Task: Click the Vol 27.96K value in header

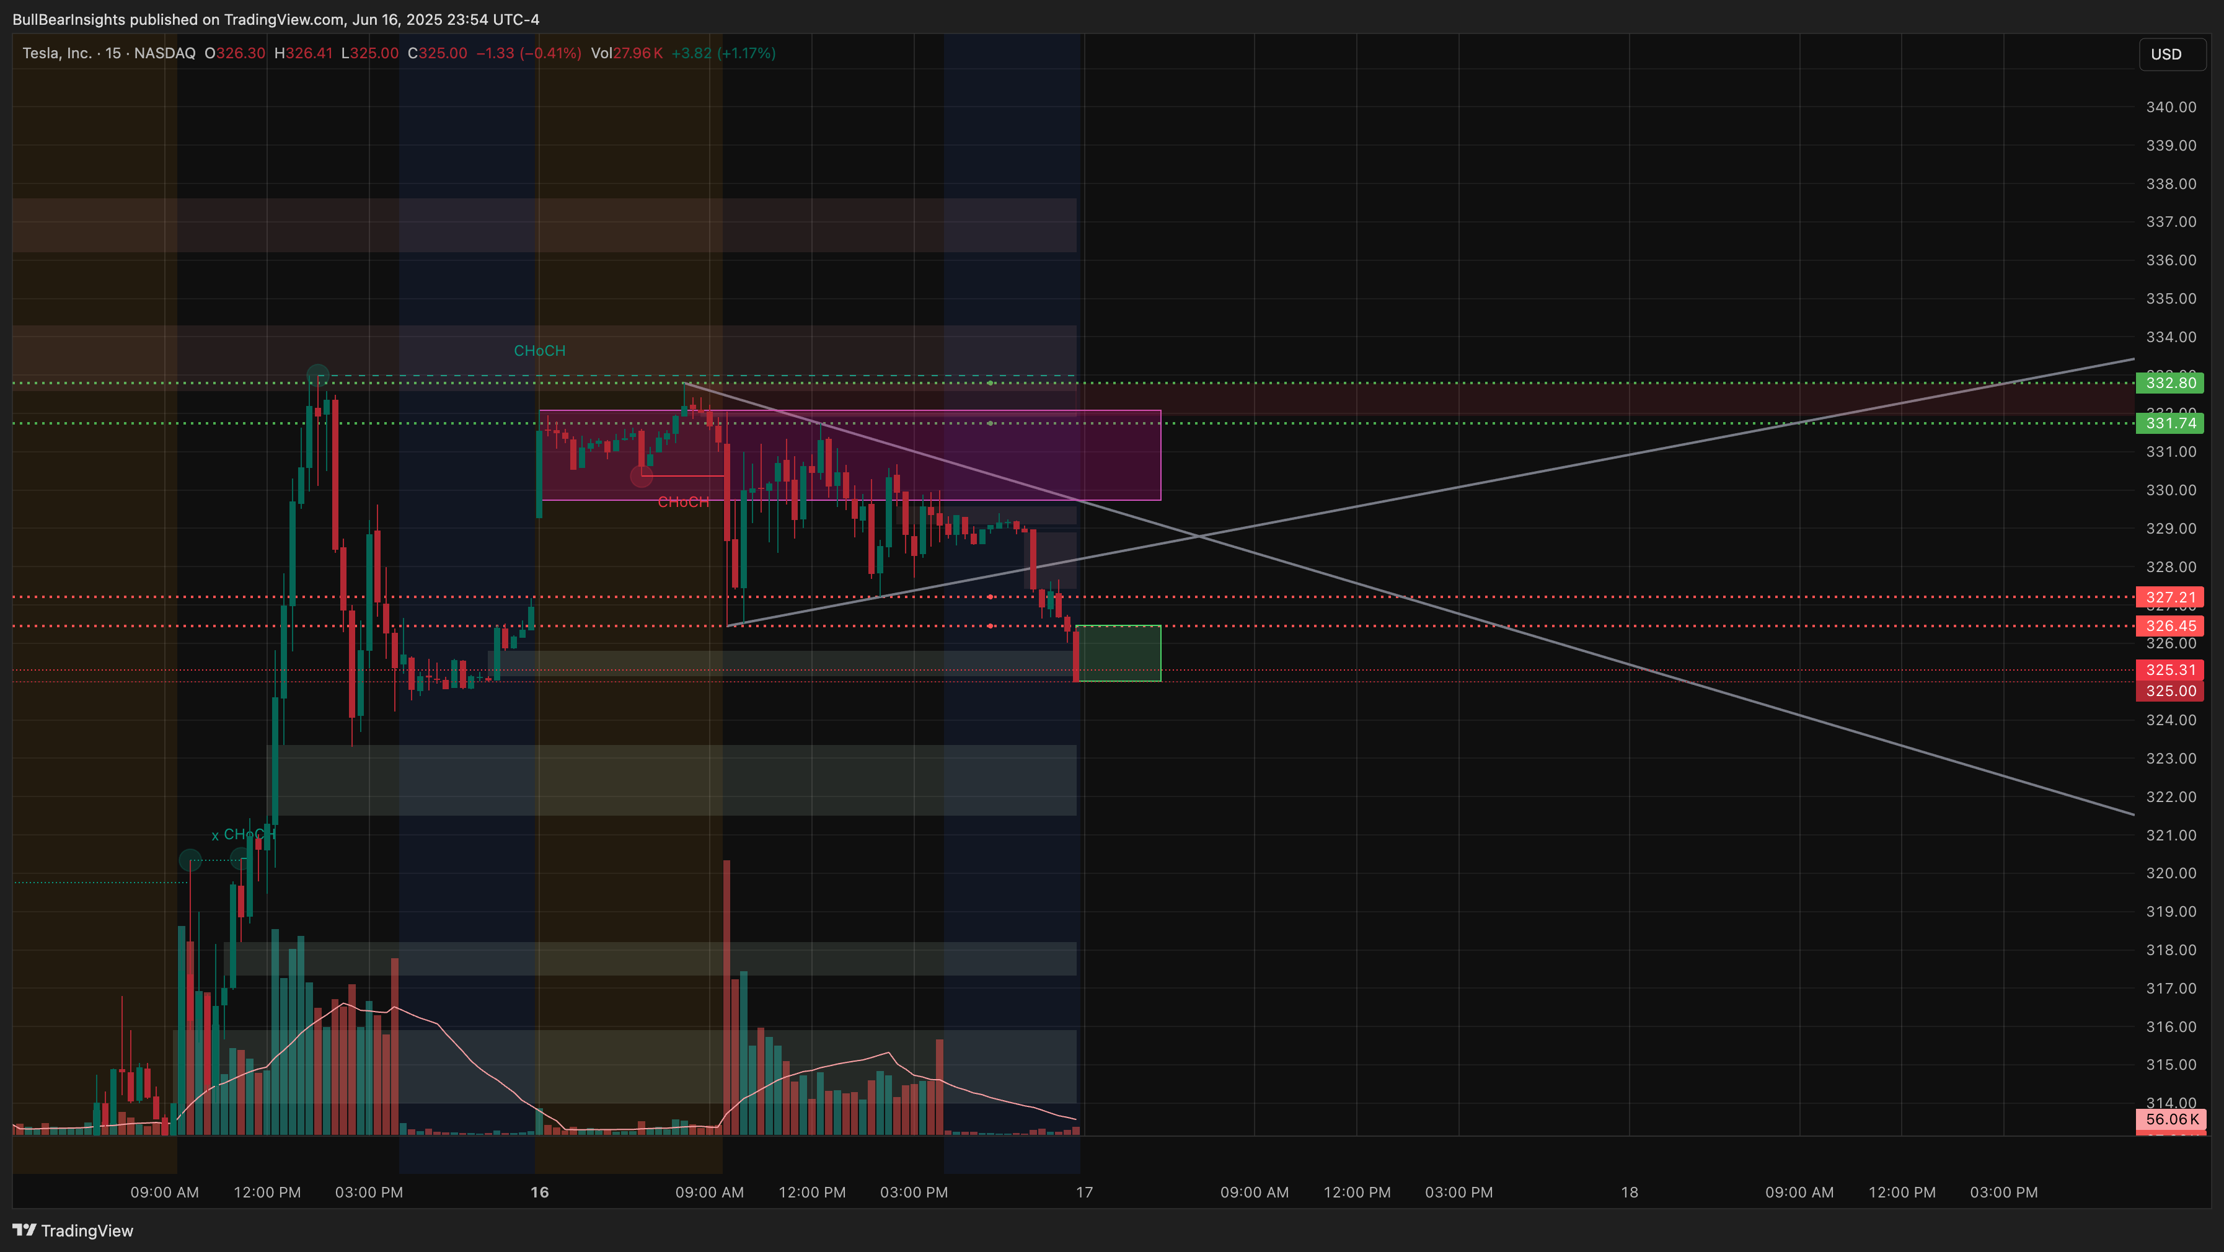Action: click(x=627, y=53)
